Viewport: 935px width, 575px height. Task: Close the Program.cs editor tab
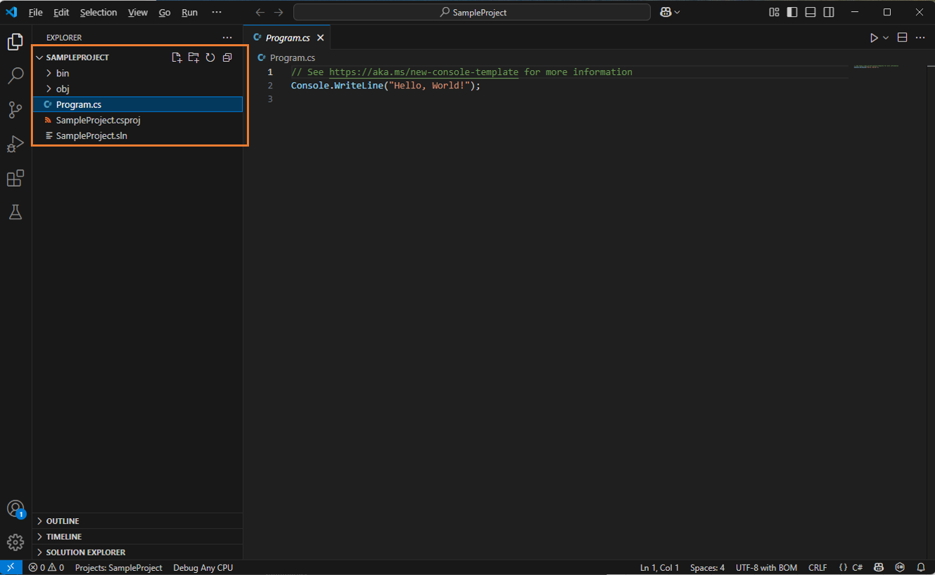(x=321, y=38)
